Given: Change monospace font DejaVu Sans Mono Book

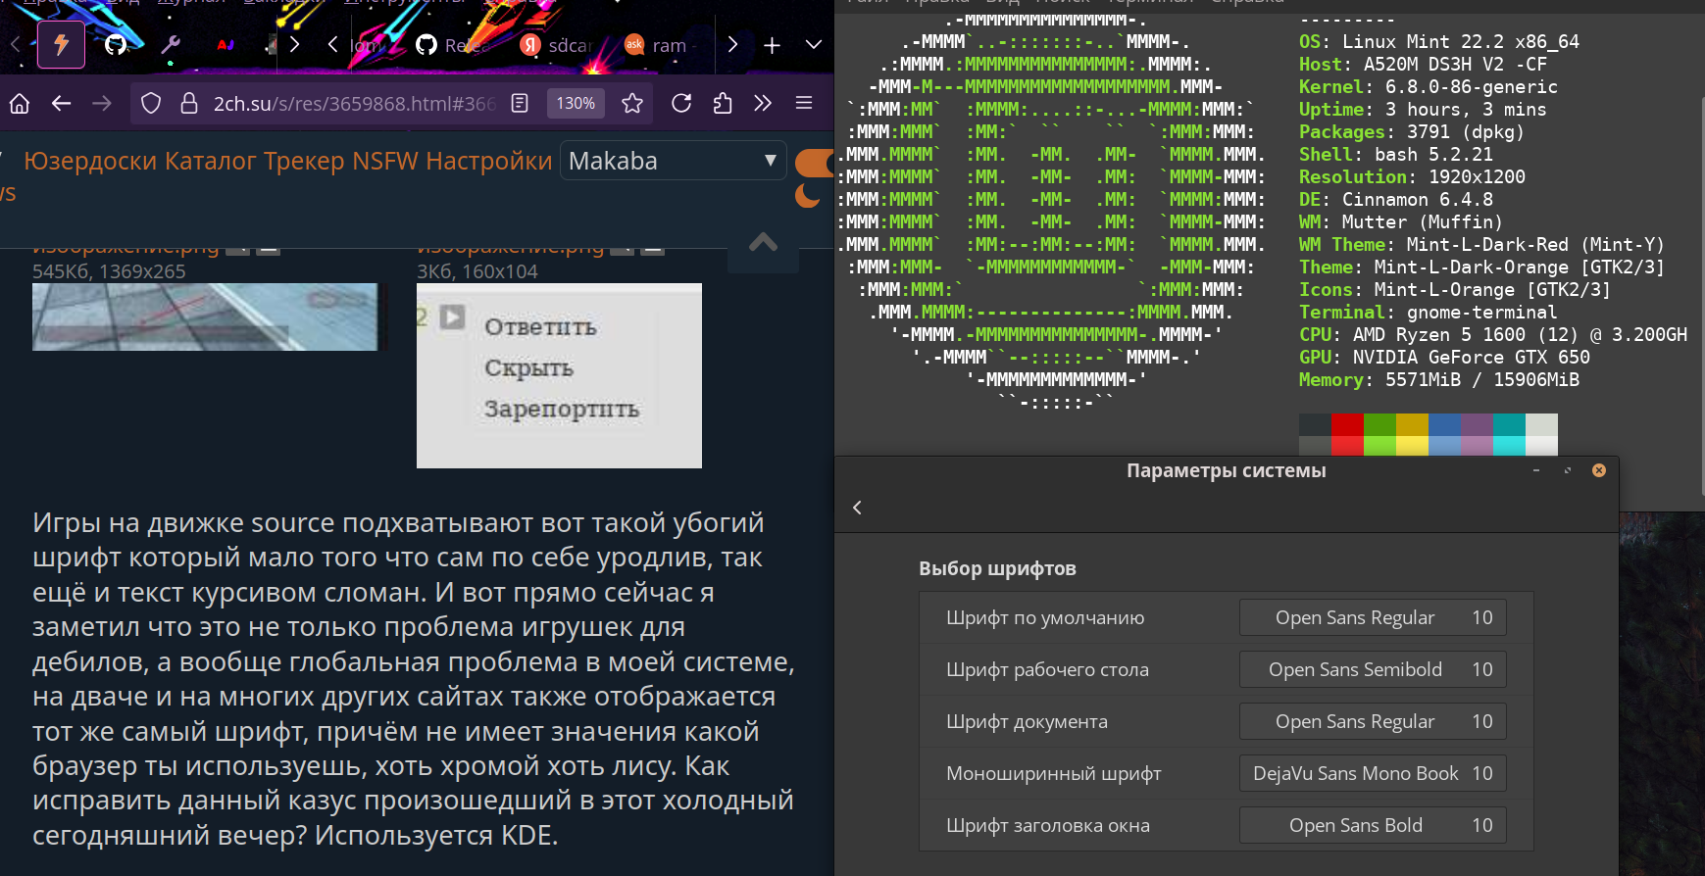Looking at the screenshot, I should [x=1373, y=773].
